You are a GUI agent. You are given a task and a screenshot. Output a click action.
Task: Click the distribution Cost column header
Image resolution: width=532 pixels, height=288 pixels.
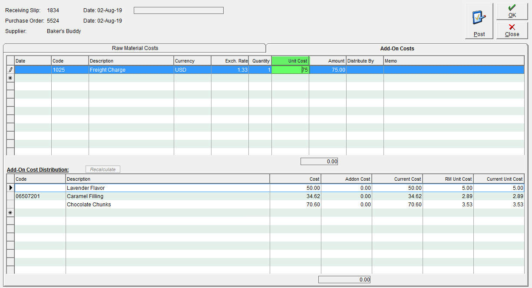tap(295, 179)
